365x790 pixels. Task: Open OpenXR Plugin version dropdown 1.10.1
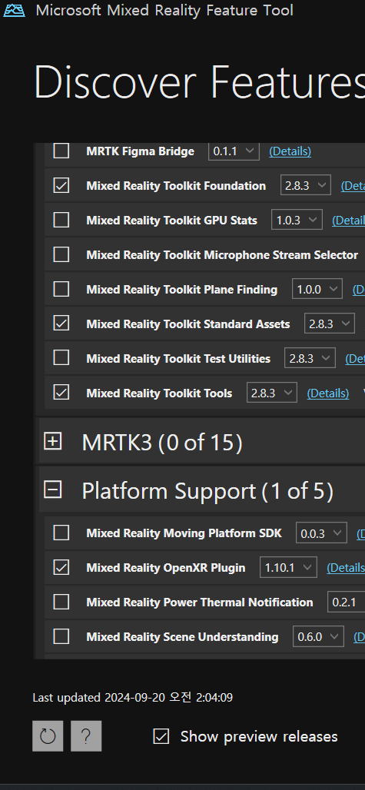tap(288, 567)
